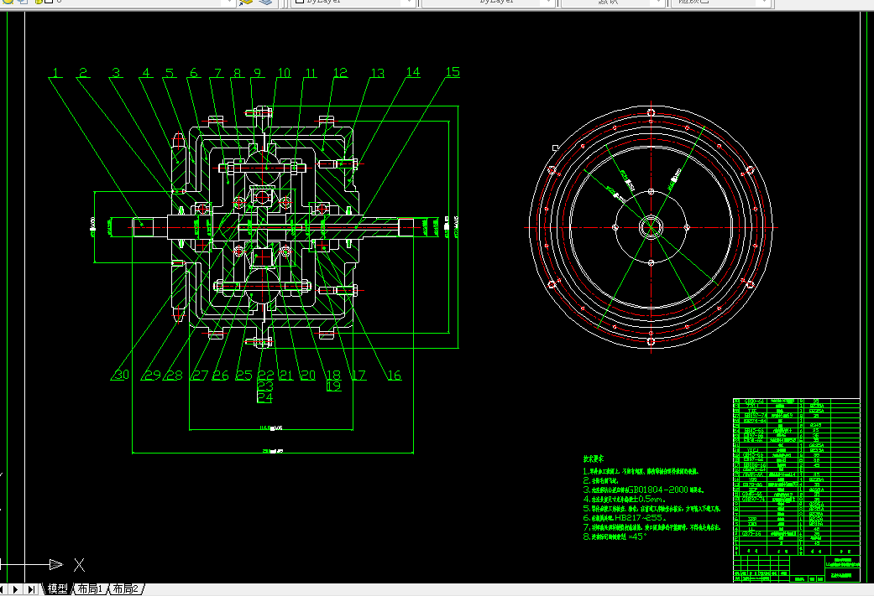Select part balloon number 28

coord(175,375)
